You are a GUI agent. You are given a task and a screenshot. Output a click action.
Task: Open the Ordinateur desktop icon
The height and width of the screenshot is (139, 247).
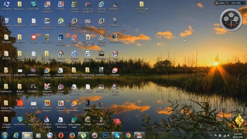[7, 6]
